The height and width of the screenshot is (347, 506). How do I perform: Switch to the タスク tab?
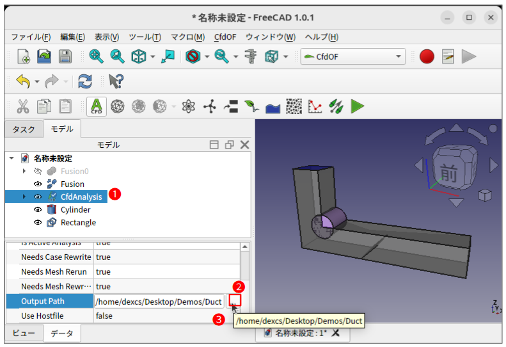pos(24,129)
